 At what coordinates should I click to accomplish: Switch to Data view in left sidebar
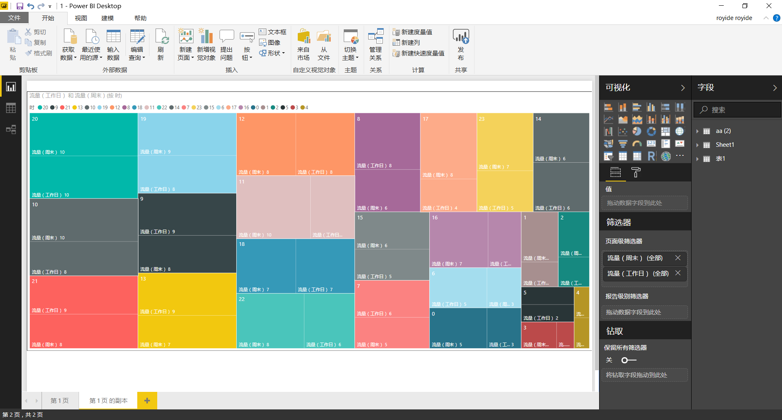coord(11,108)
